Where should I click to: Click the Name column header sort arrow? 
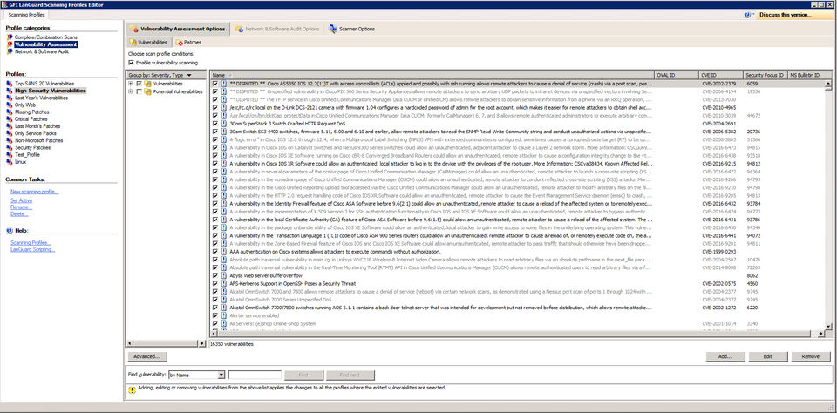click(229, 75)
